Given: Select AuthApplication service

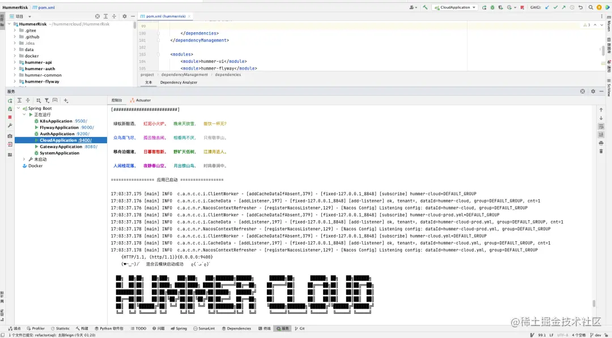Looking at the screenshot, I should (x=57, y=134).
